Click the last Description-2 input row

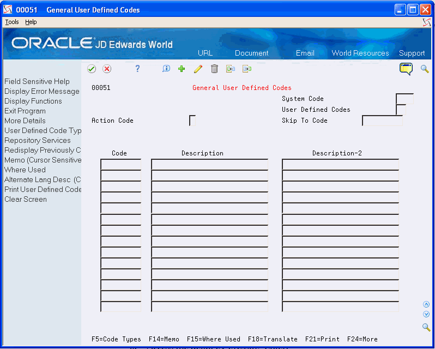[340, 307]
